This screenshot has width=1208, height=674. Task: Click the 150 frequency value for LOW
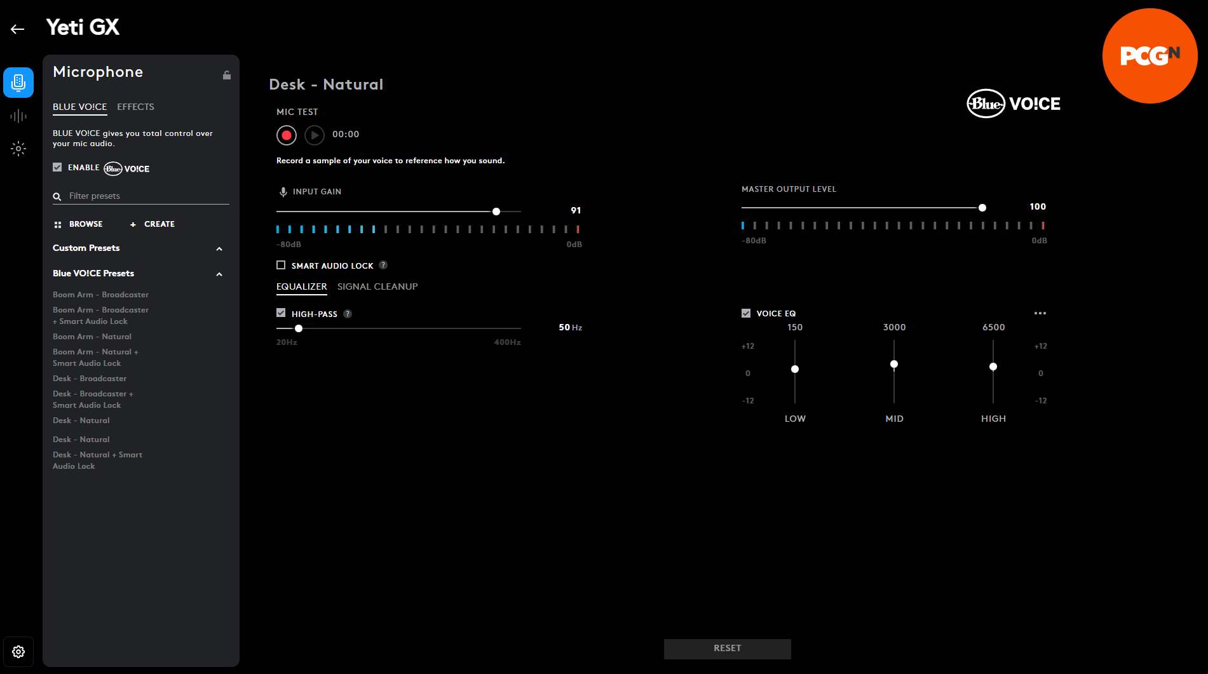795,327
